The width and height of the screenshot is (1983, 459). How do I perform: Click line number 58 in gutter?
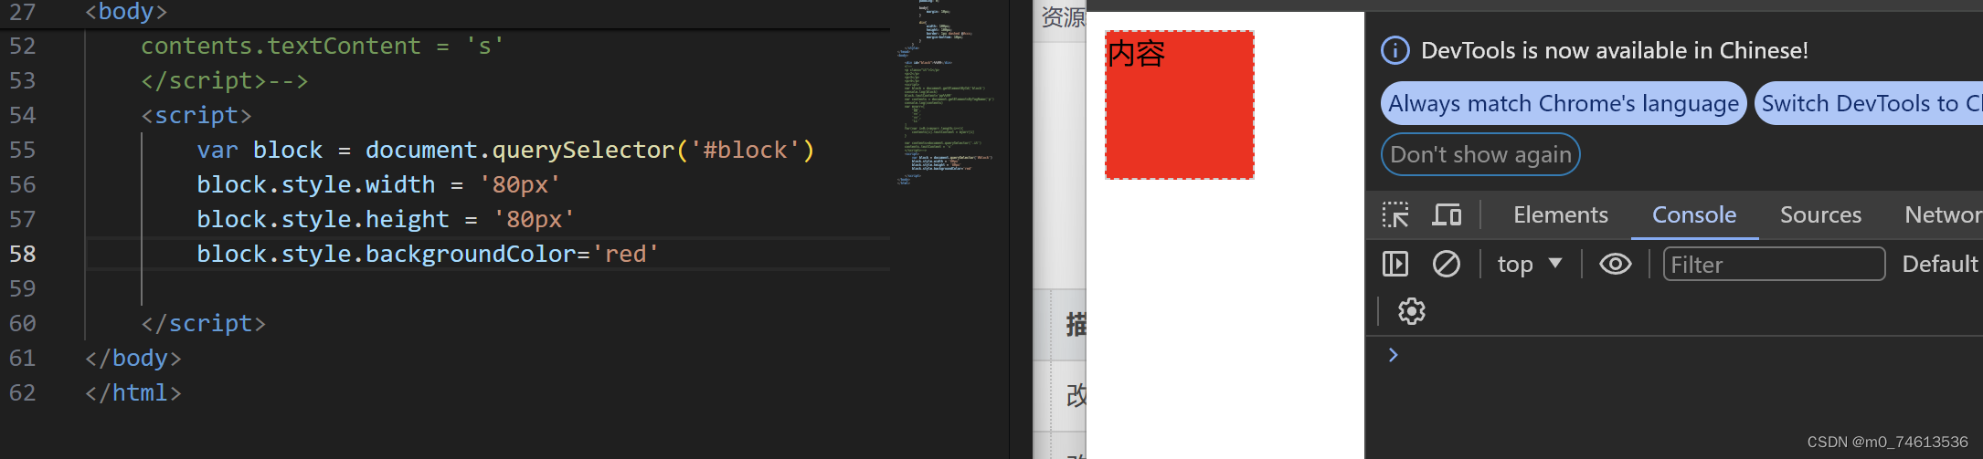(23, 254)
